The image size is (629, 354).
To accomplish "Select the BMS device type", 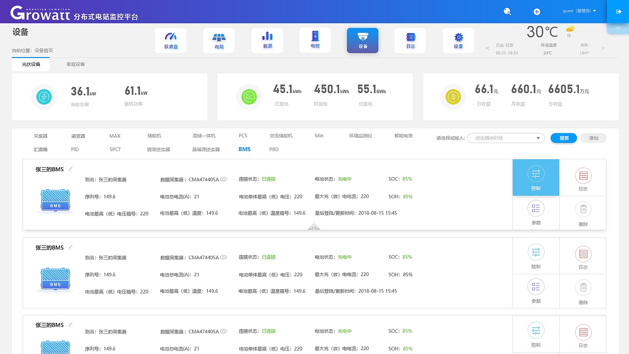I will (x=244, y=149).
